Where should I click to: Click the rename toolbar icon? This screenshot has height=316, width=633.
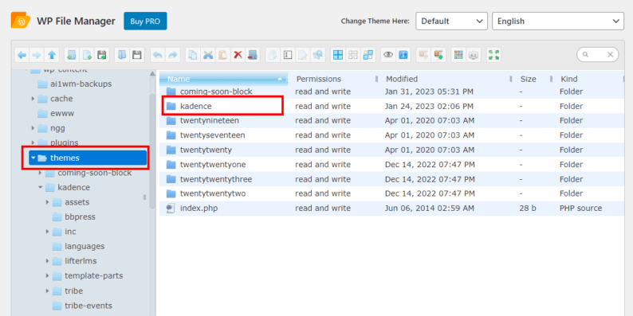click(x=288, y=55)
